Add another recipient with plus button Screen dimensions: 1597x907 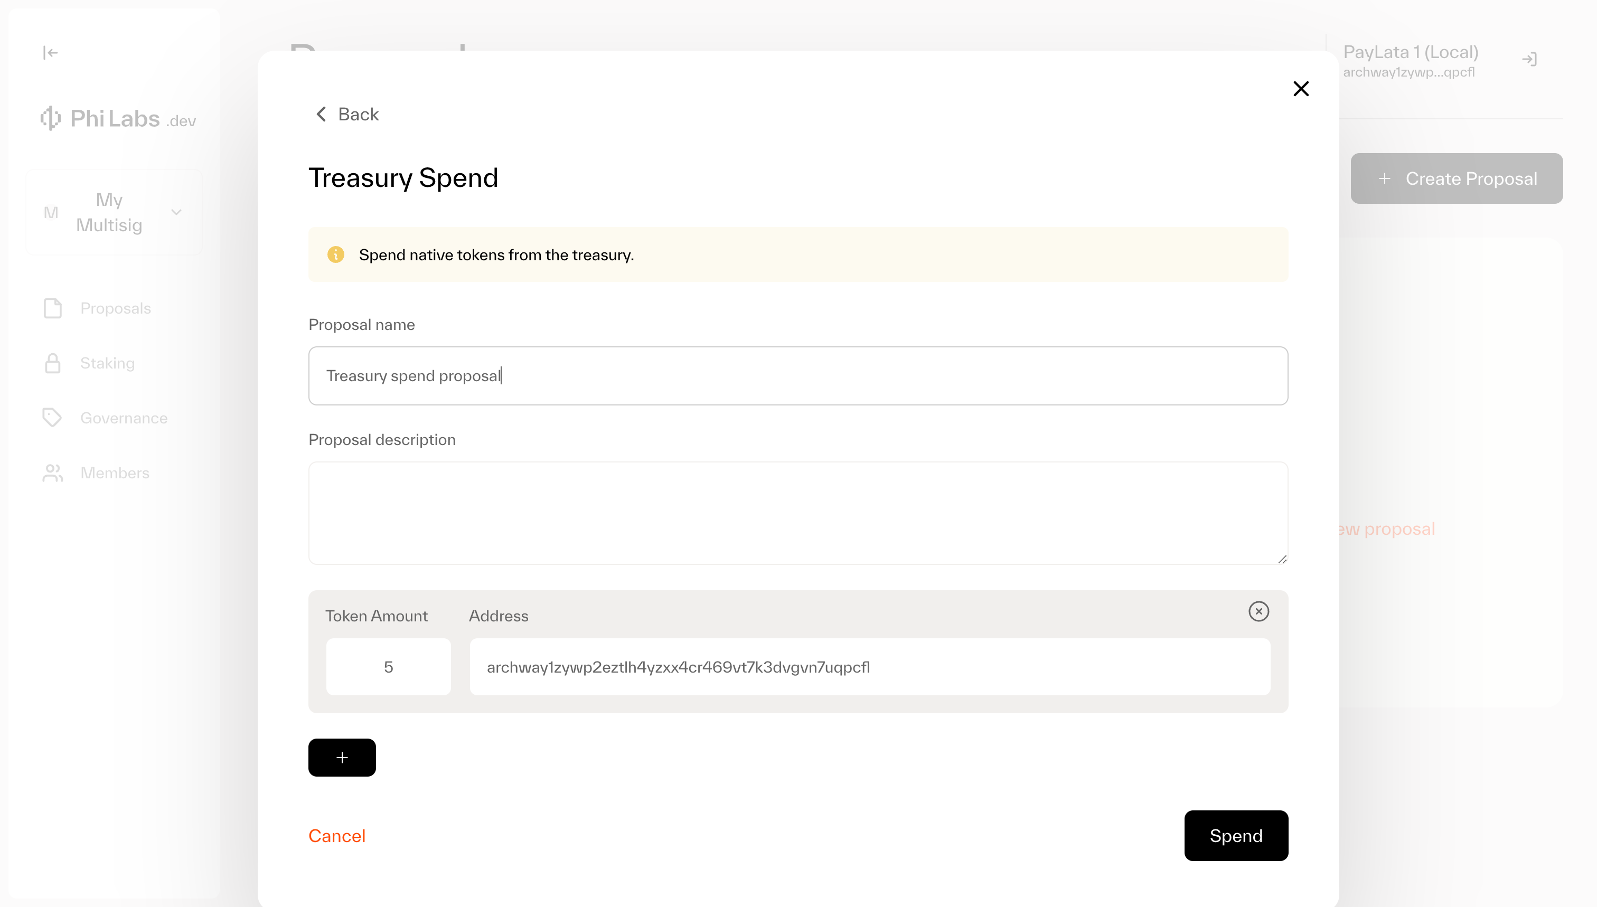pos(342,758)
